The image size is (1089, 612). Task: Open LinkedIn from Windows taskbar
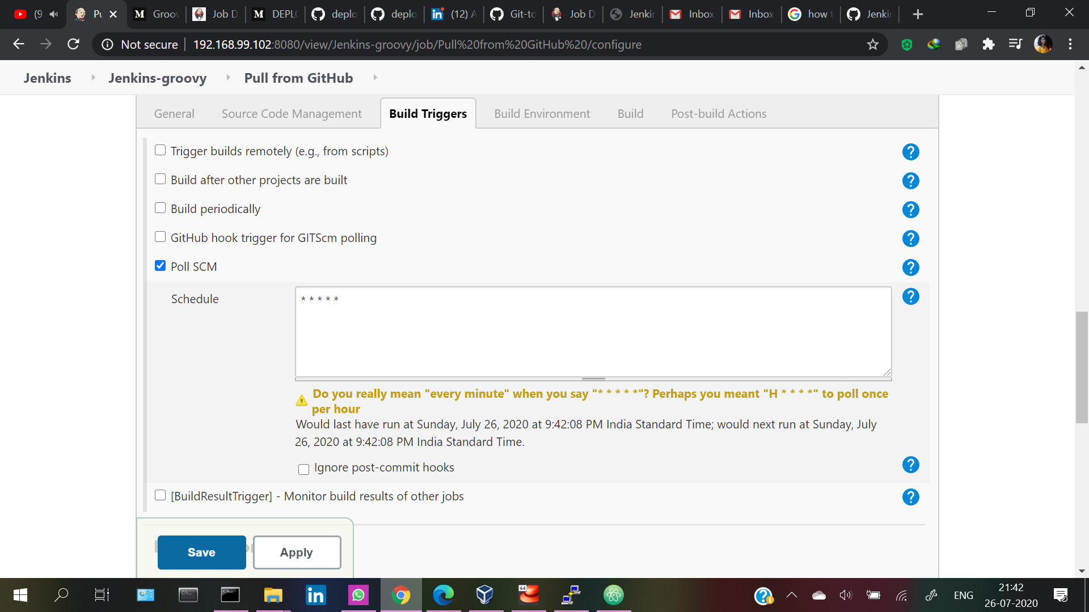point(315,595)
